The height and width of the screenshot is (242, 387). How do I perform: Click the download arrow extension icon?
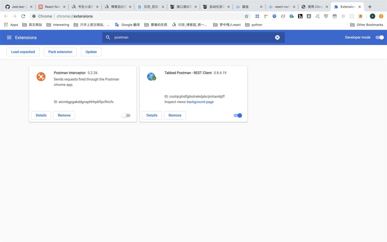pos(309,16)
